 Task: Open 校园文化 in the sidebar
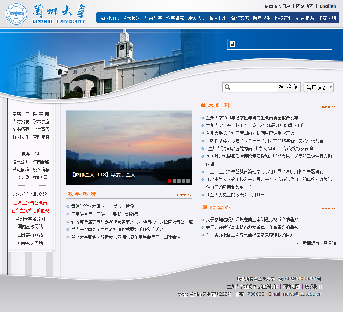21,137
